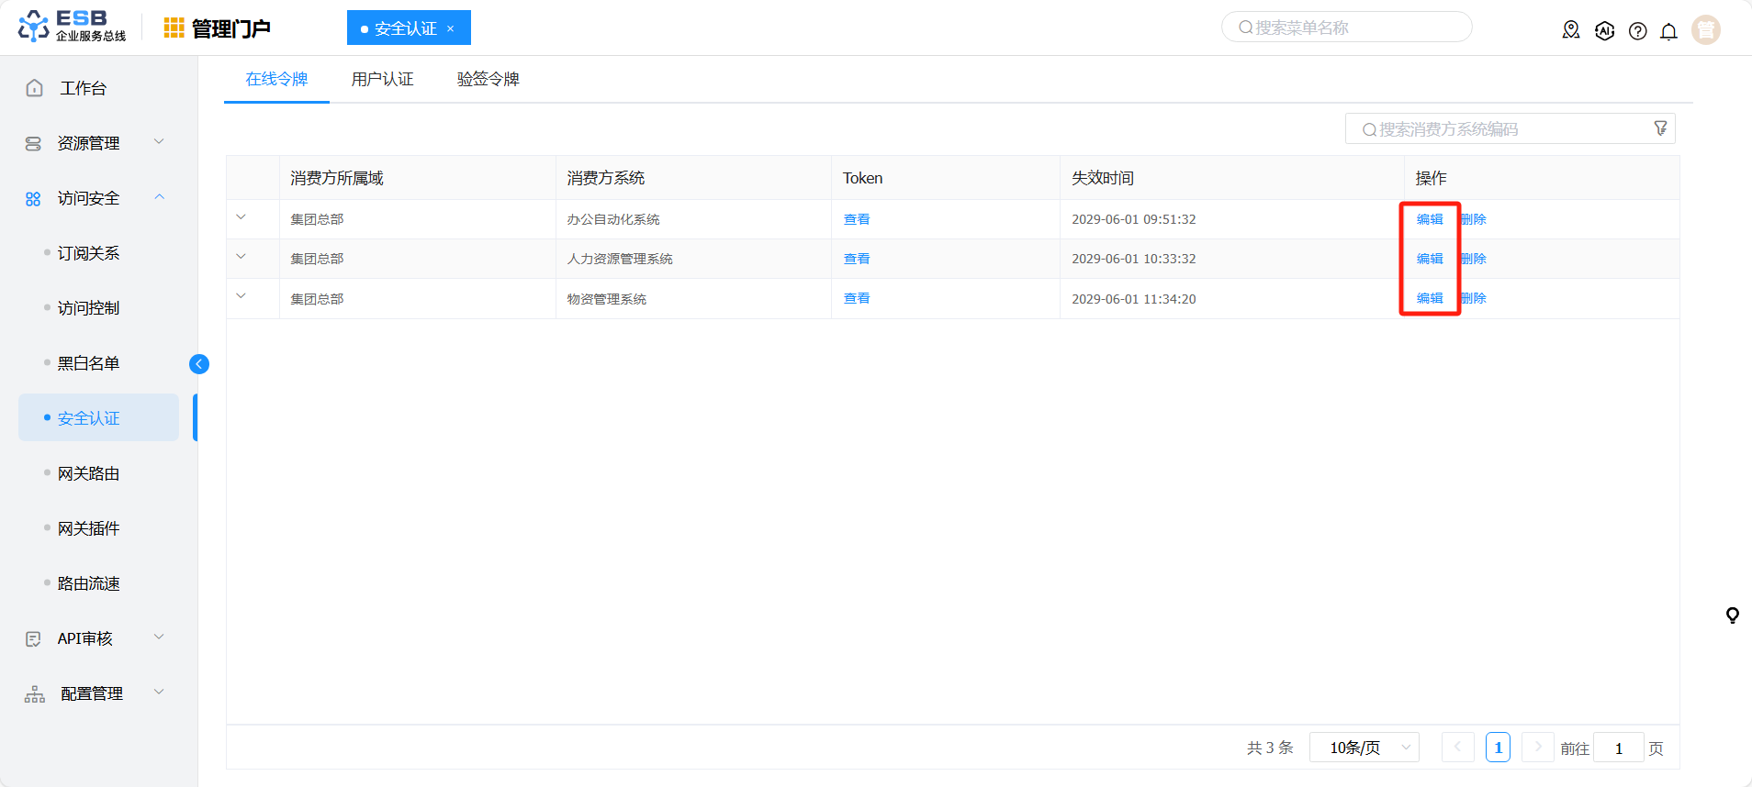Screen dimensions: 1752x787
Task: Expand the 办公自动化系统 row
Action: (241, 217)
